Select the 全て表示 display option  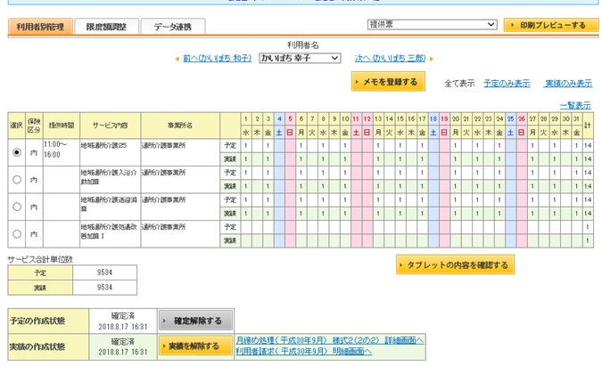click(x=459, y=83)
